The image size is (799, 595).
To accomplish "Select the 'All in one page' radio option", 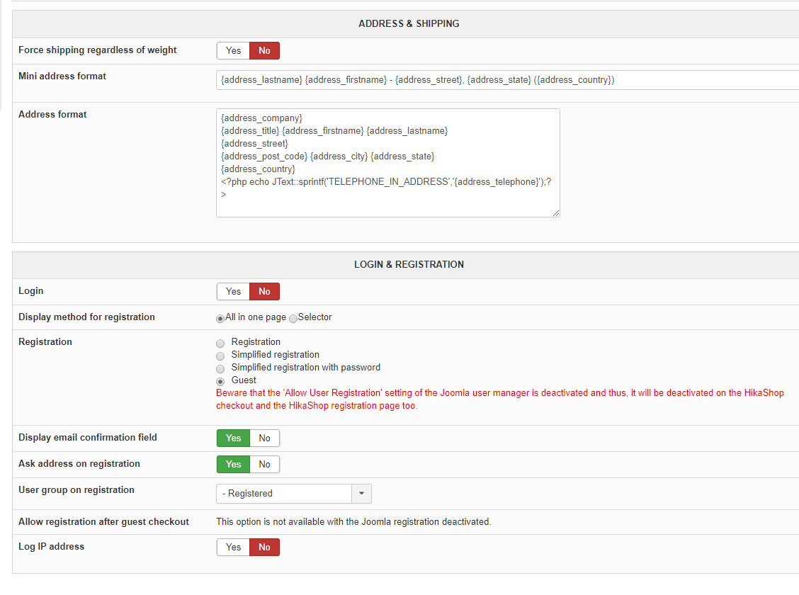I will (220, 318).
